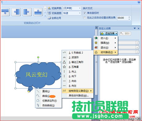
Task: Click the straight line 直线 icon
Action: click(38, 91)
